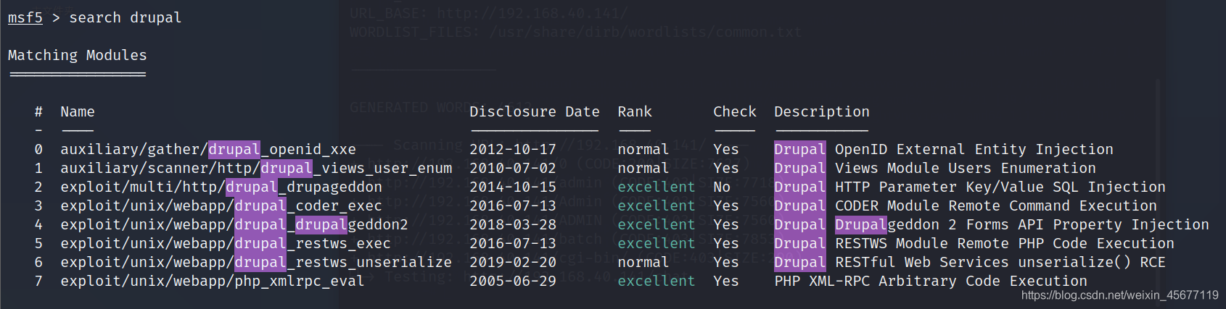Click index number 0 in the # column
Image resolution: width=1226 pixels, height=309 pixels.
[x=38, y=149]
